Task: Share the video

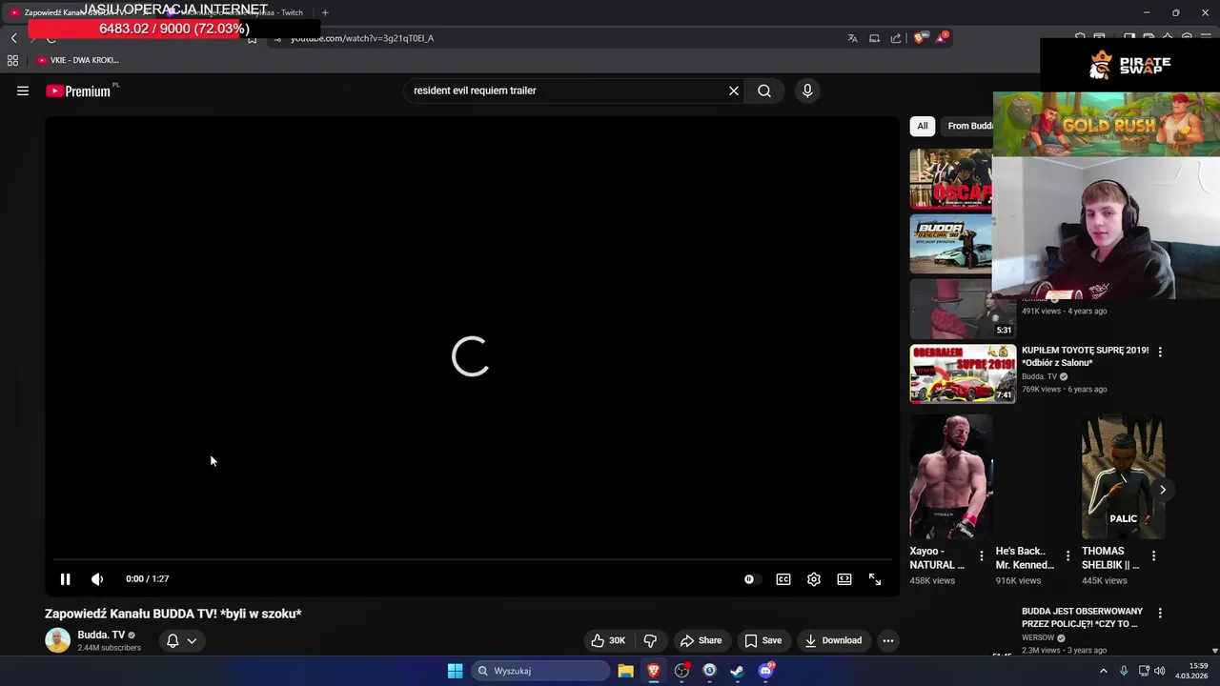Action: click(x=700, y=640)
